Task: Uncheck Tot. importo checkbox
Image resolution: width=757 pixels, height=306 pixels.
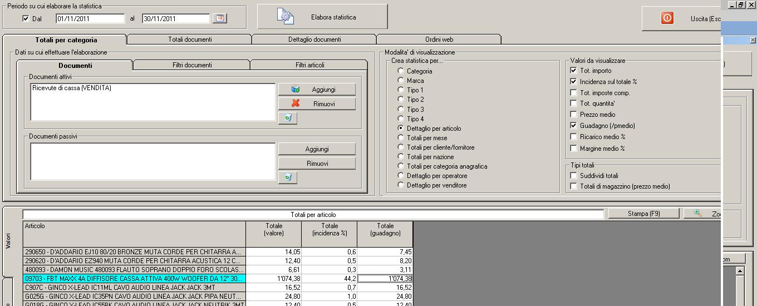Action: 574,71
